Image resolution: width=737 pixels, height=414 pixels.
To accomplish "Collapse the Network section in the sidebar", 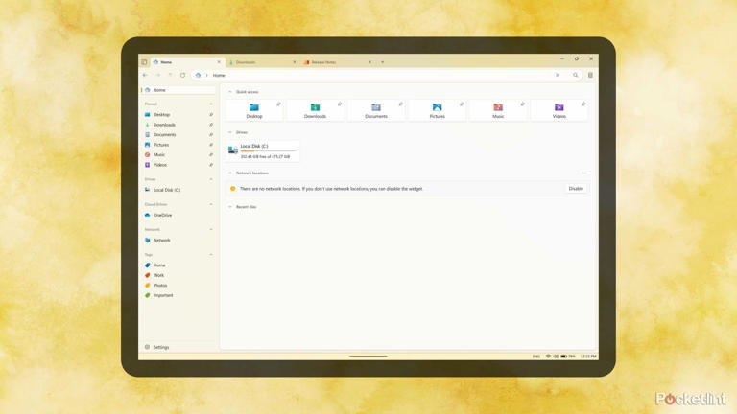I will coord(211,230).
